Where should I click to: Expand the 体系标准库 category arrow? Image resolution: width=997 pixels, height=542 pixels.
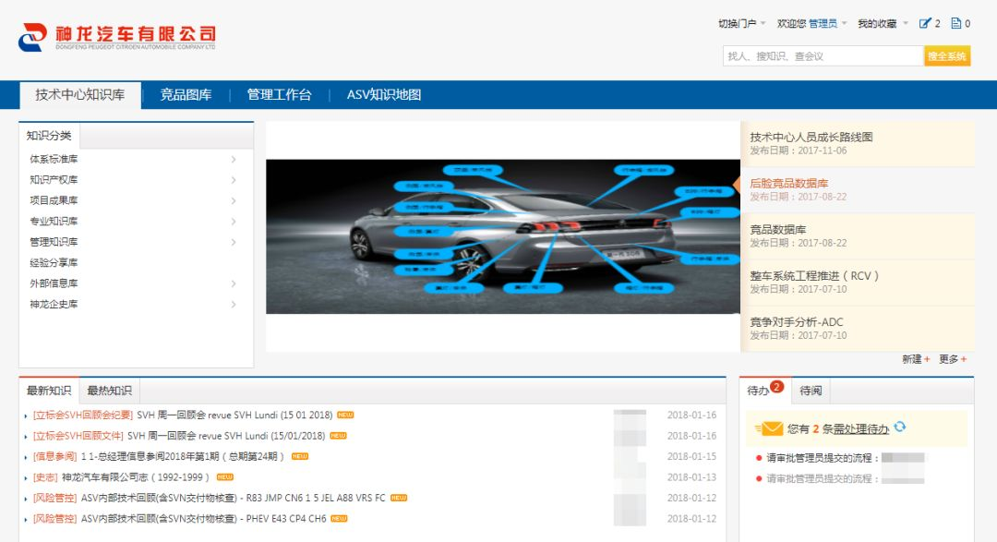[234, 159]
